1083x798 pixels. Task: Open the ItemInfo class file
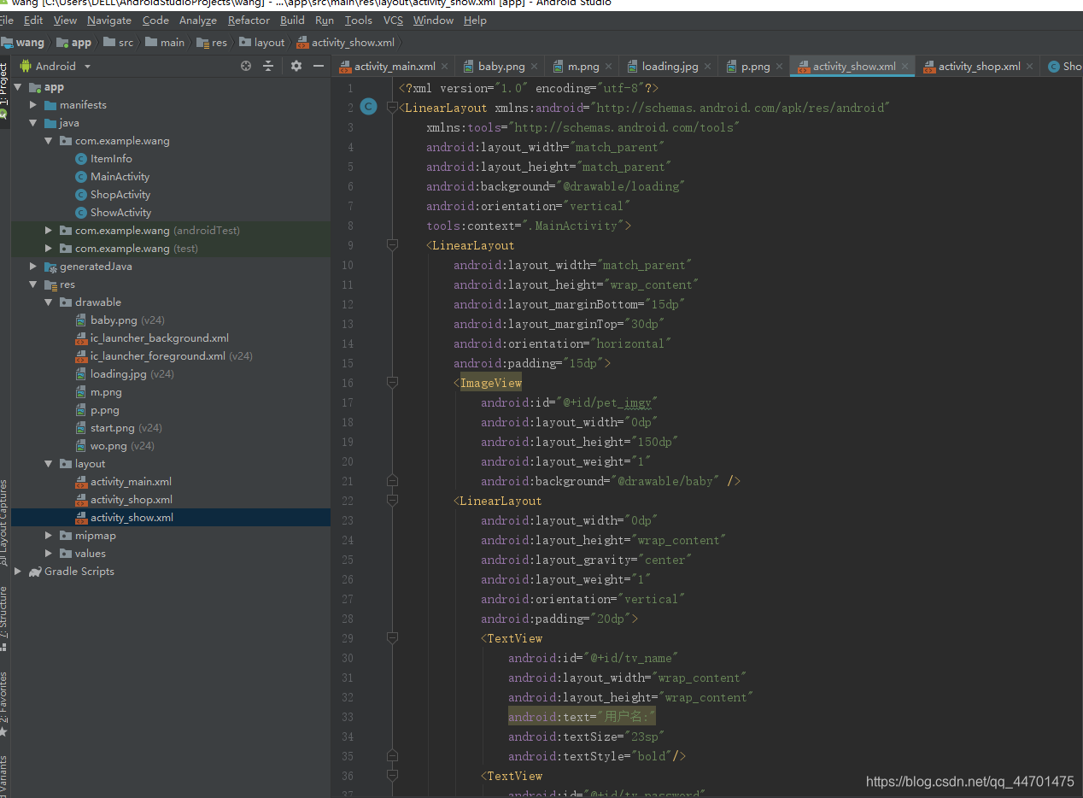click(x=111, y=159)
